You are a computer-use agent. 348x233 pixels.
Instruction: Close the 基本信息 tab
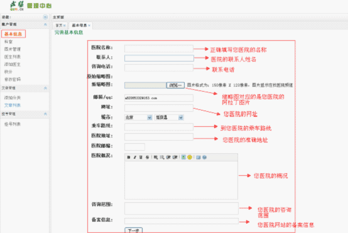[x=89, y=26]
